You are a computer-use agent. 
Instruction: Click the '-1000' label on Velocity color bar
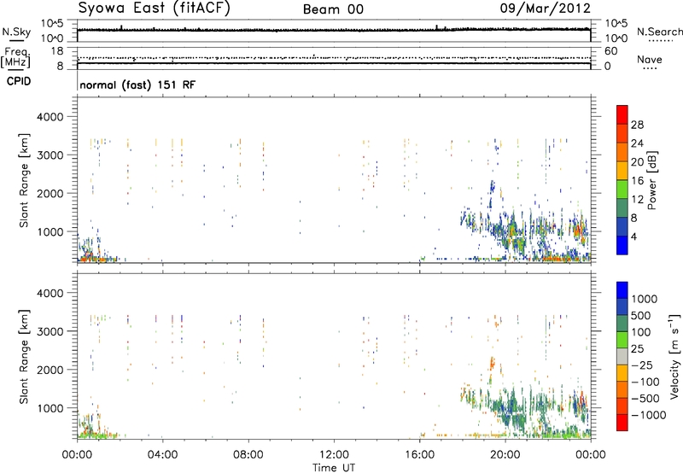click(649, 415)
